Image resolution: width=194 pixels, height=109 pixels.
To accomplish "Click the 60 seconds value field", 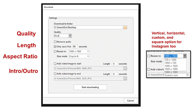I will pyautogui.click(x=75, y=47).
